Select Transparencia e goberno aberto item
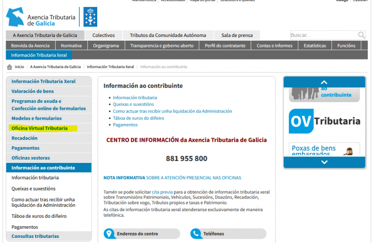This screenshot has width=374, height=243. [x=162, y=45]
